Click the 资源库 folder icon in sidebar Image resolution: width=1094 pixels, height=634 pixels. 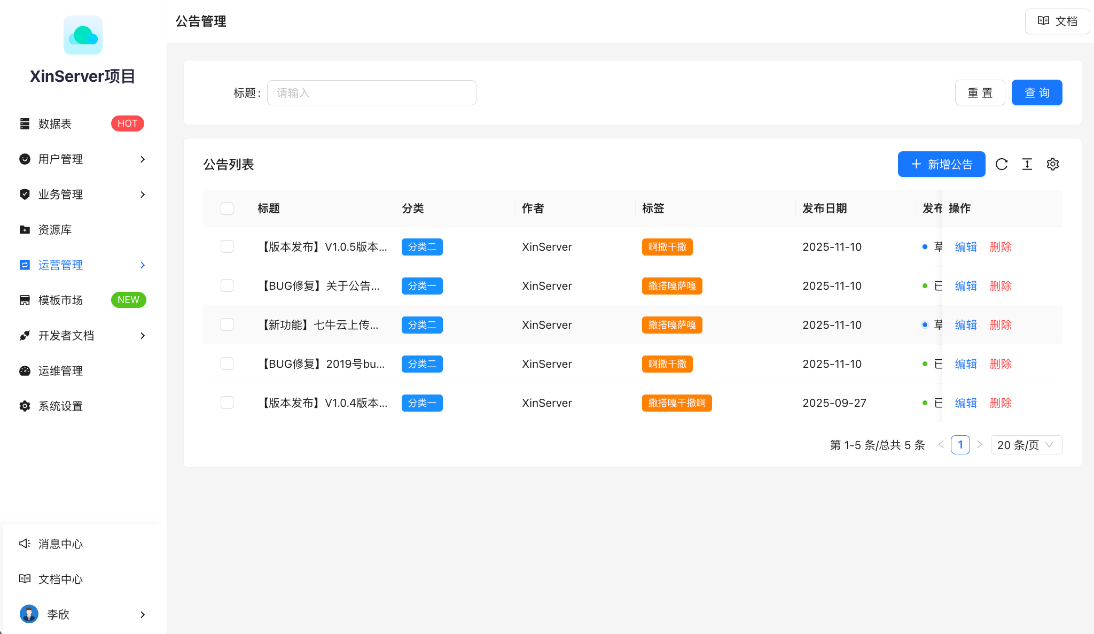pyautogui.click(x=25, y=230)
